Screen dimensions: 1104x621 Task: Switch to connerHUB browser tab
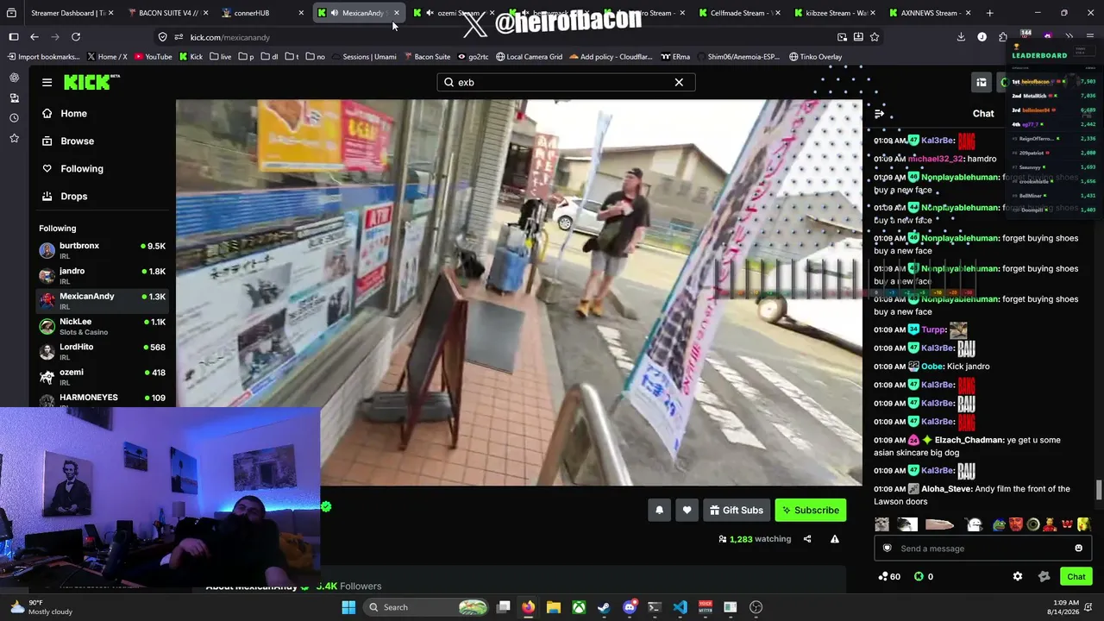(261, 13)
